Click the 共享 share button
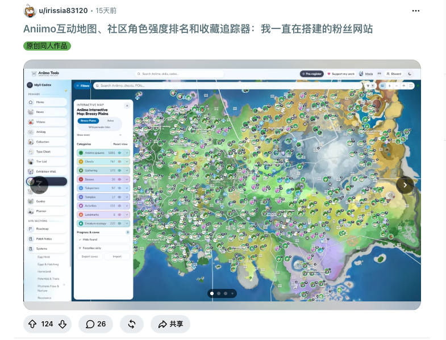This screenshot has height=340, width=446. click(170, 324)
